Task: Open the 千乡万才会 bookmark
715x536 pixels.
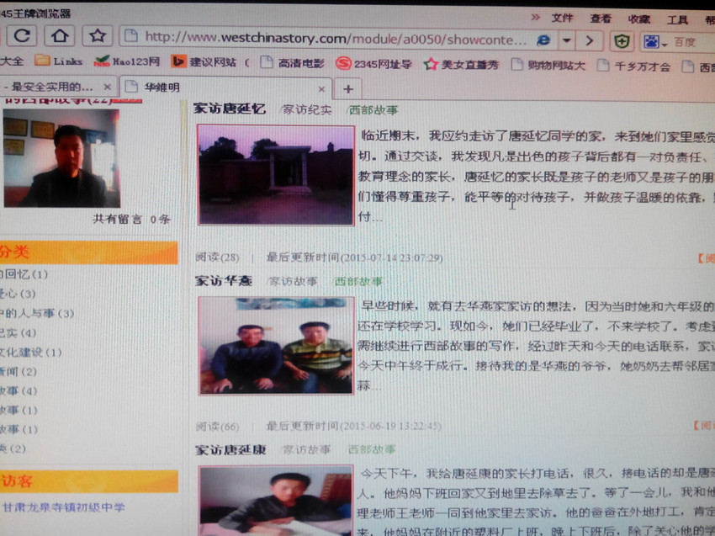Action: pyautogui.click(x=634, y=66)
